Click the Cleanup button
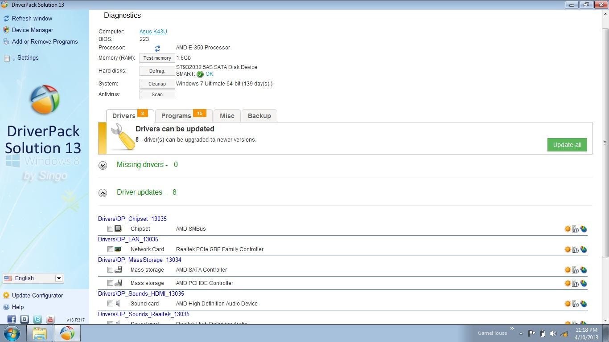Image resolution: width=609 pixels, height=342 pixels. (157, 84)
